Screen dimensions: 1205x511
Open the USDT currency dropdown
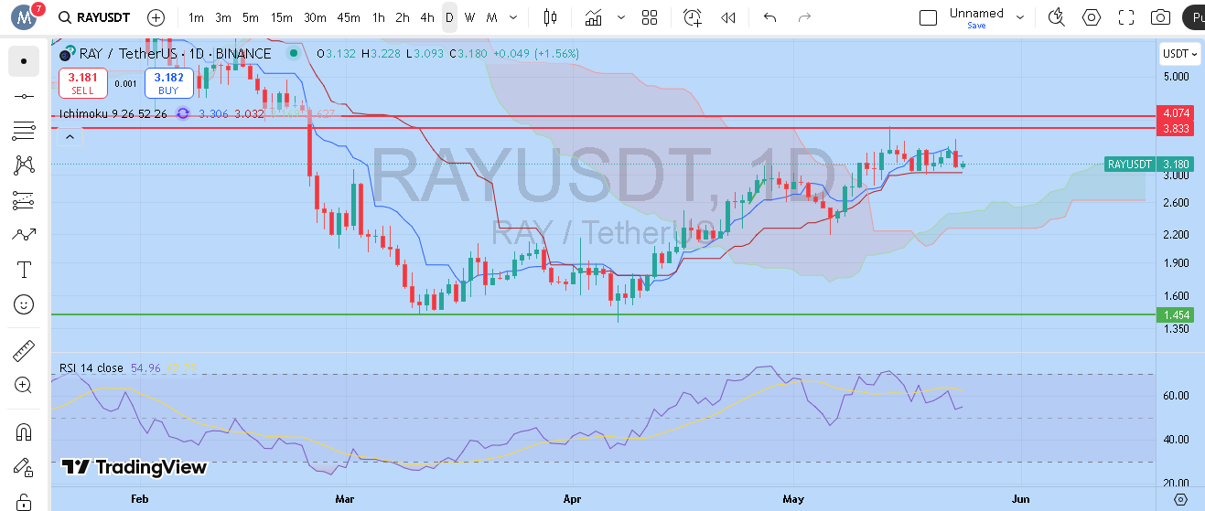[1180, 54]
